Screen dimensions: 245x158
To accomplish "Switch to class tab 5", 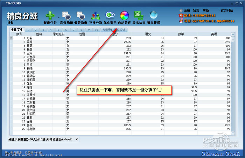I will coord(58,30).
